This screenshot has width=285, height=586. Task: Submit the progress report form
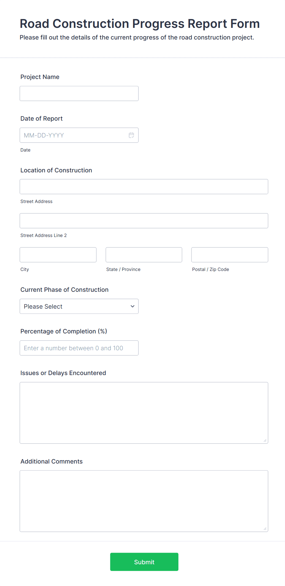[144, 562]
